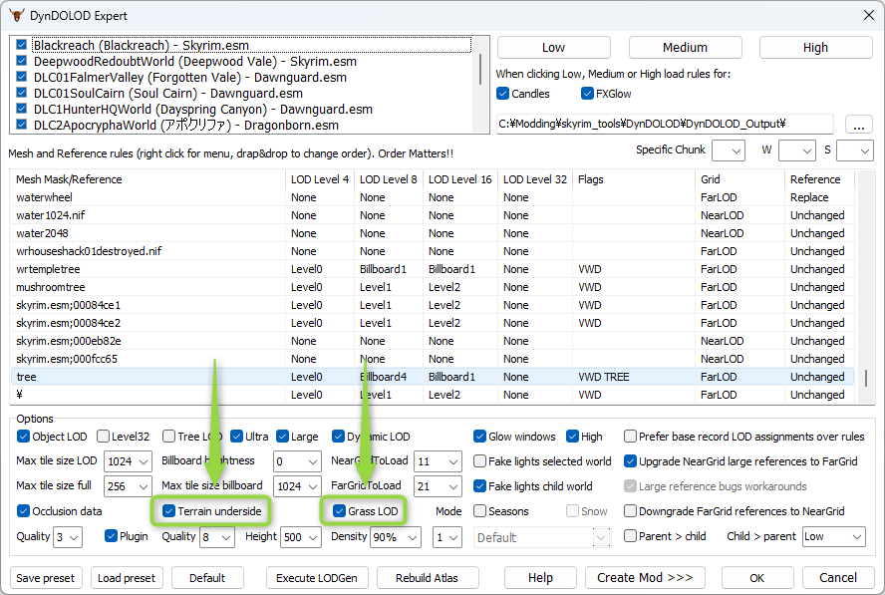885x595 pixels.
Task: Toggle the Glow windows checkbox
Action: coord(479,437)
